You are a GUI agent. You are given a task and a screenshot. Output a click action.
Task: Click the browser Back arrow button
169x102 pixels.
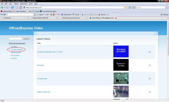2,7
